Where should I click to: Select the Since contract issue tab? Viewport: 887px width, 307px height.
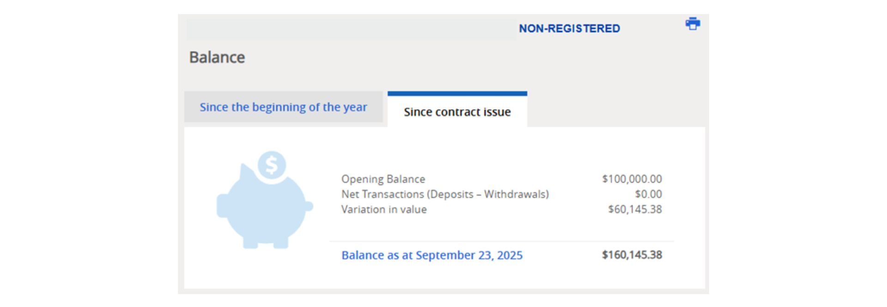457,112
